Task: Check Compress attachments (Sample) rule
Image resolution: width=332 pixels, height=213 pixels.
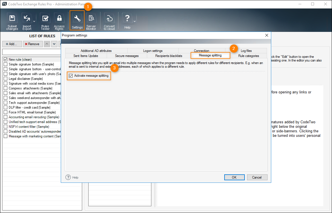Action: 6,88
